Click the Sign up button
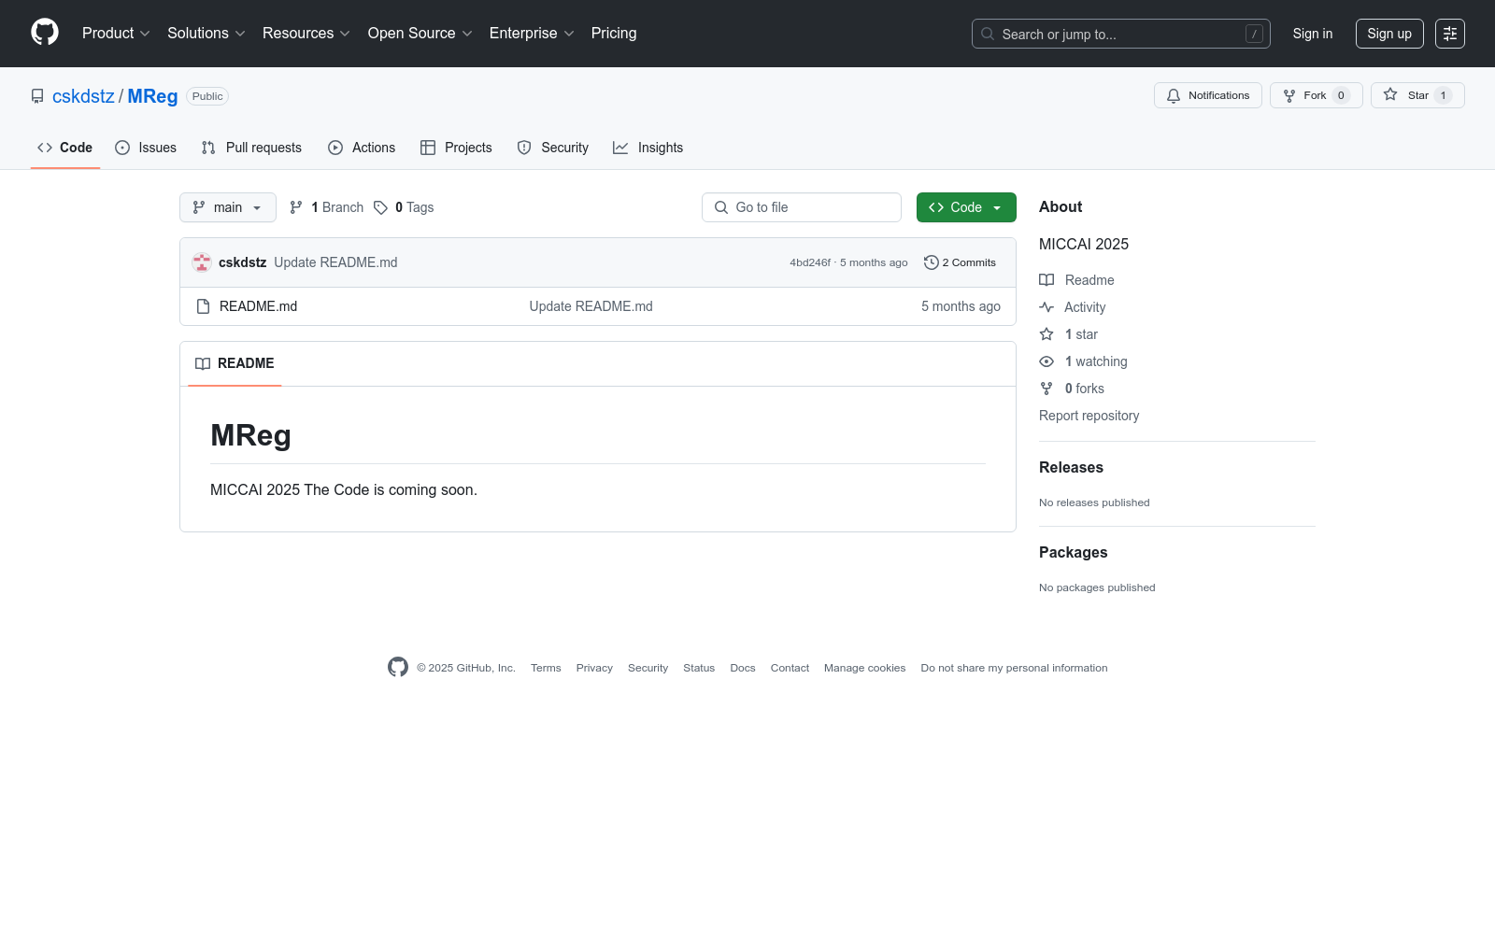The height and width of the screenshot is (934, 1495). point(1389,34)
